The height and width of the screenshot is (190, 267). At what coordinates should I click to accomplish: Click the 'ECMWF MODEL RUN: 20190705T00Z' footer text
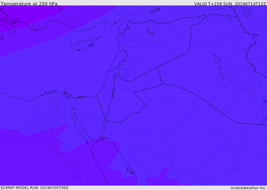click(x=35, y=188)
